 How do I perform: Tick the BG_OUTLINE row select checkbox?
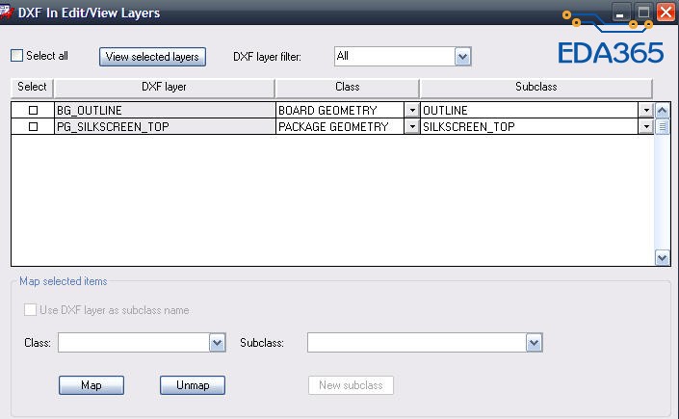click(x=33, y=111)
